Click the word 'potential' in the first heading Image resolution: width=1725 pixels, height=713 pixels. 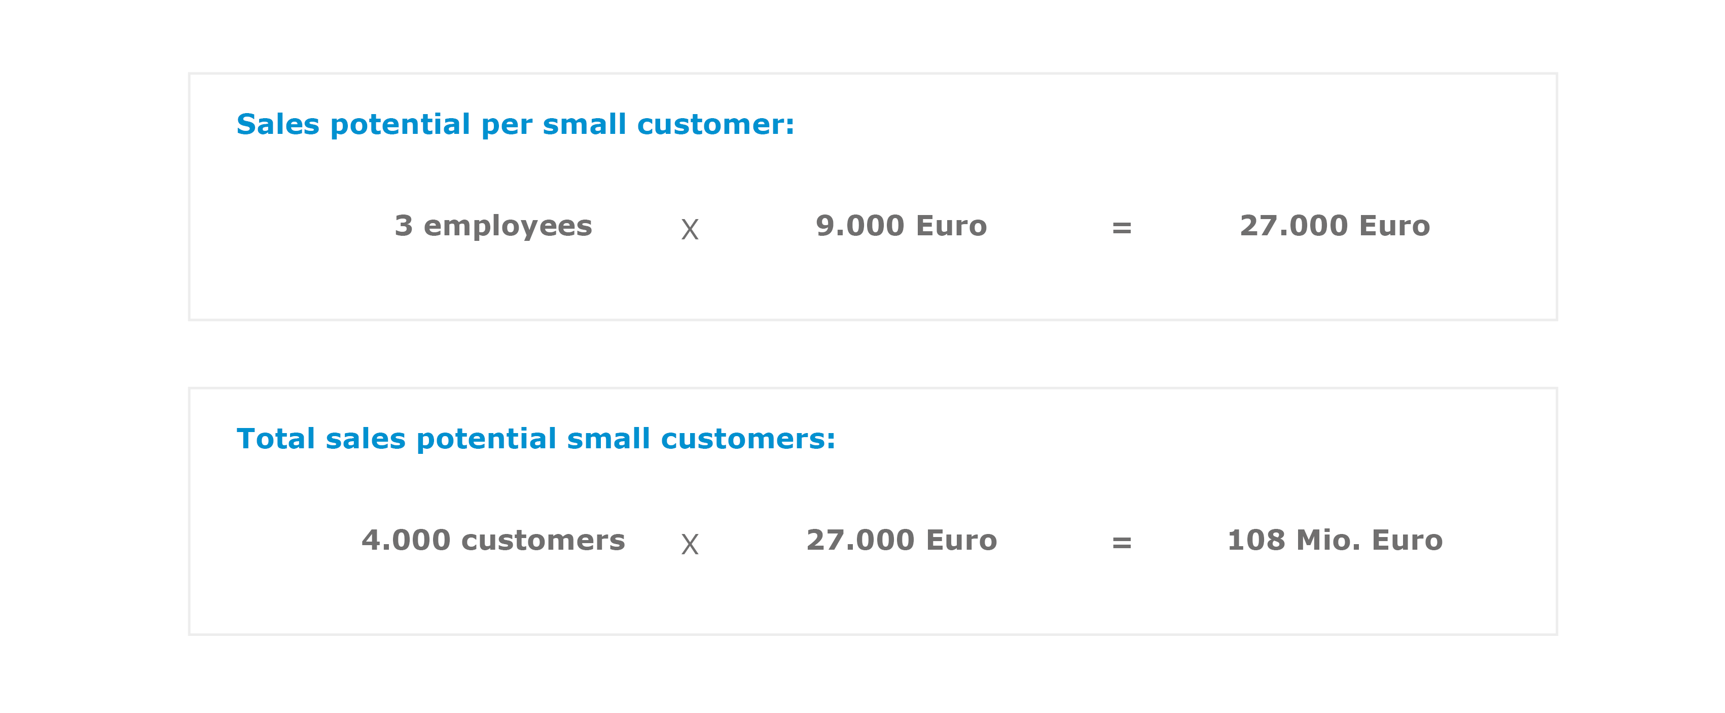tap(401, 125)
